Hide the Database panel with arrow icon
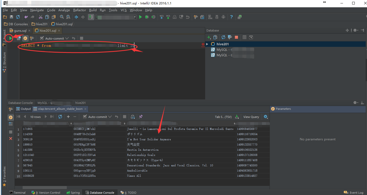 [x=363, y=30]
